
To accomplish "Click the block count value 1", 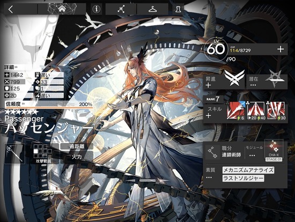I will click(x=42, y=89).
